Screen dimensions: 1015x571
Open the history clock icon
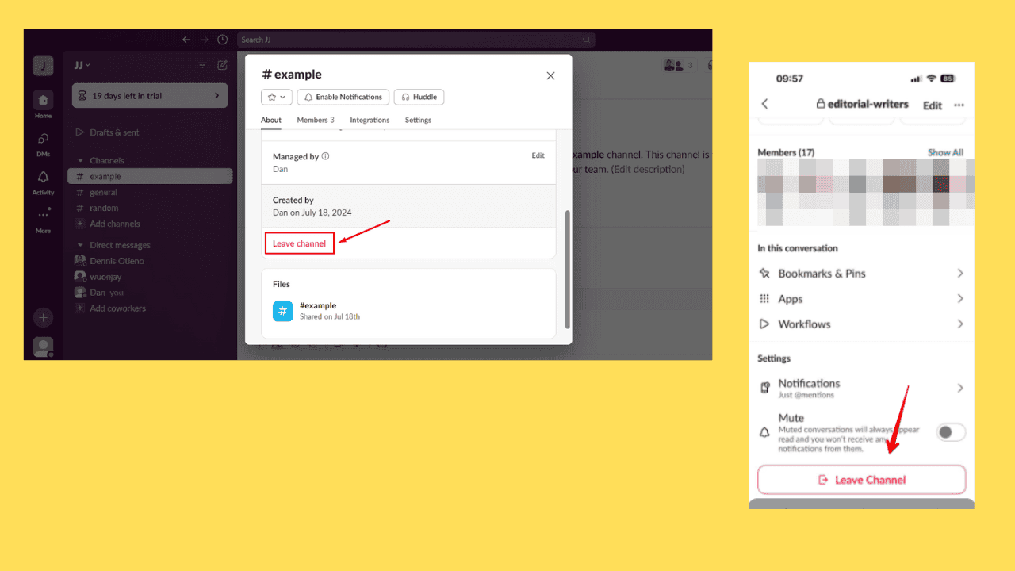[223, 40]
